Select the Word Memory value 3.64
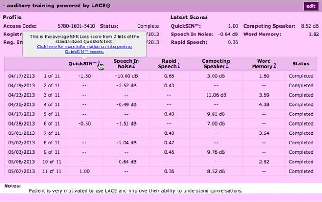 point(264,133)
